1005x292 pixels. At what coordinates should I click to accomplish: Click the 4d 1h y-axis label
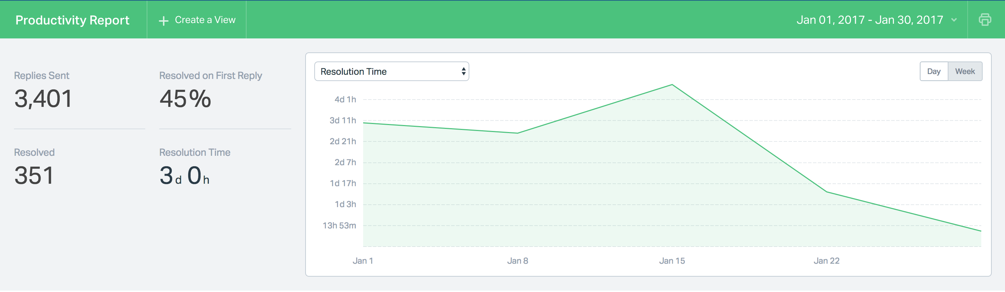(x=345, y=100)
